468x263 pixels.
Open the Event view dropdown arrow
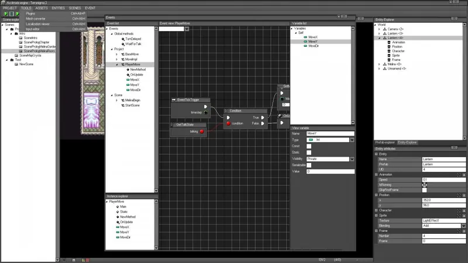point(187,29)
